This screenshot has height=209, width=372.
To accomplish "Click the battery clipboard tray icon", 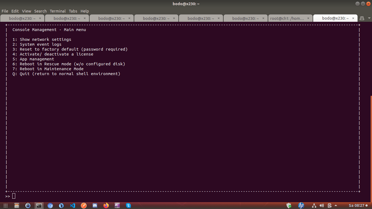I will pyautogui.click(x=330, y=205).
